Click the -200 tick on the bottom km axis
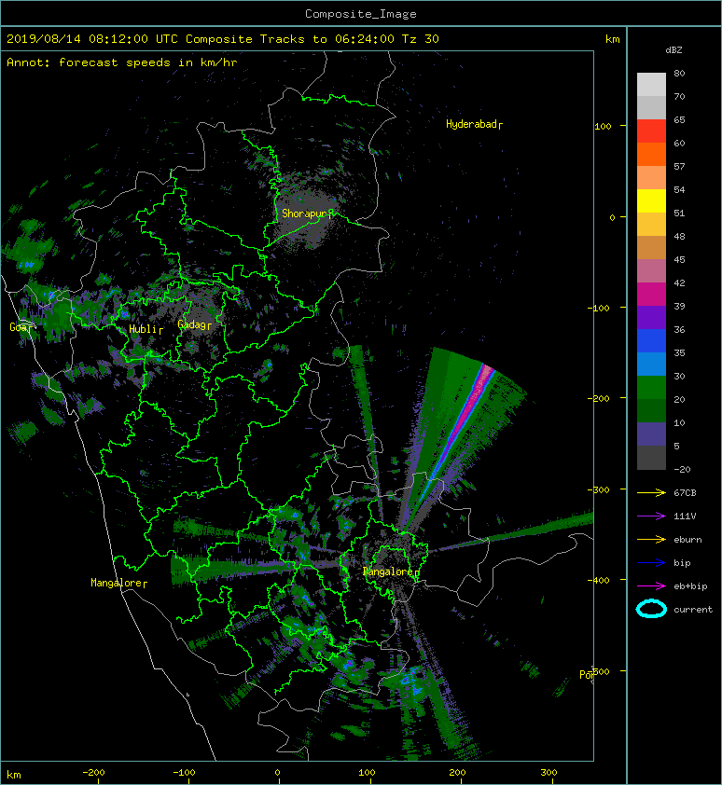 [x=93, y=773]
